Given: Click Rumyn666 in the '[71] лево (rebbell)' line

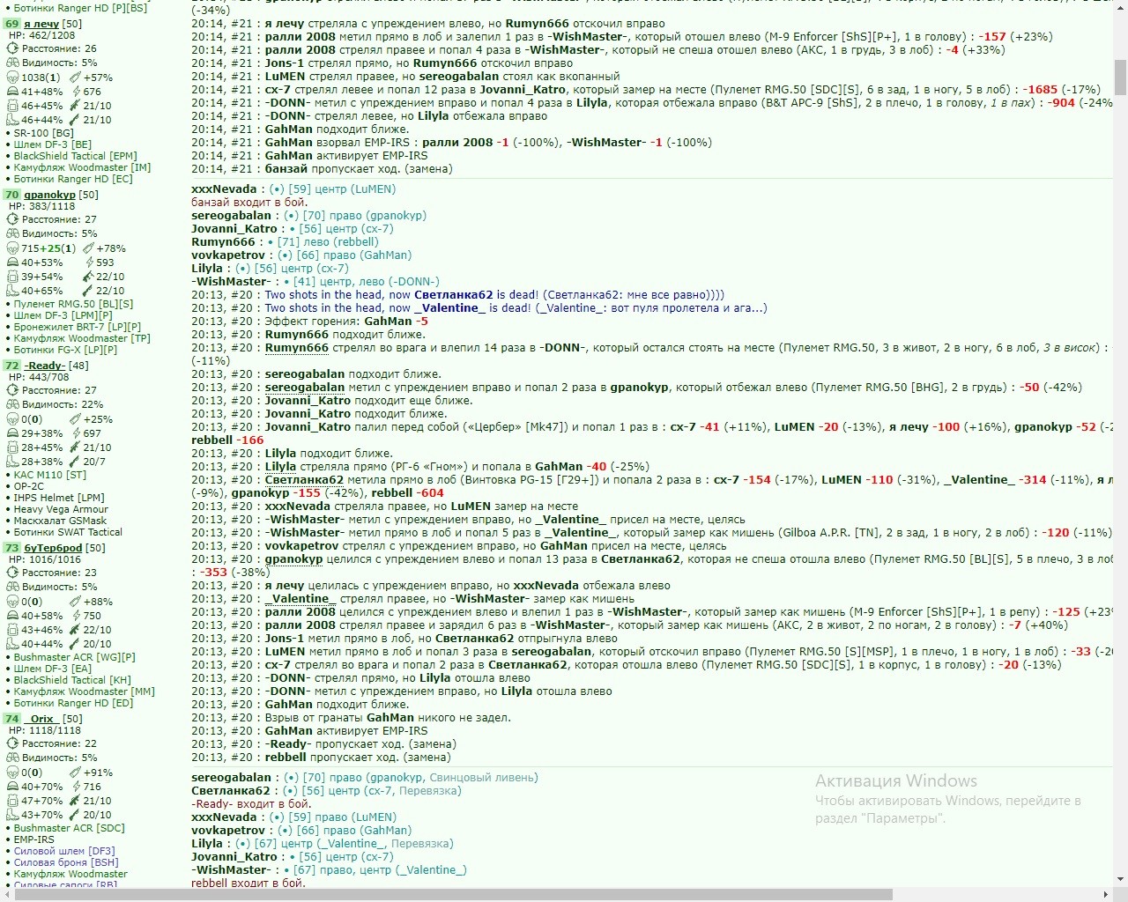Looking at the screenshot, I should click(x=223, y=242).
